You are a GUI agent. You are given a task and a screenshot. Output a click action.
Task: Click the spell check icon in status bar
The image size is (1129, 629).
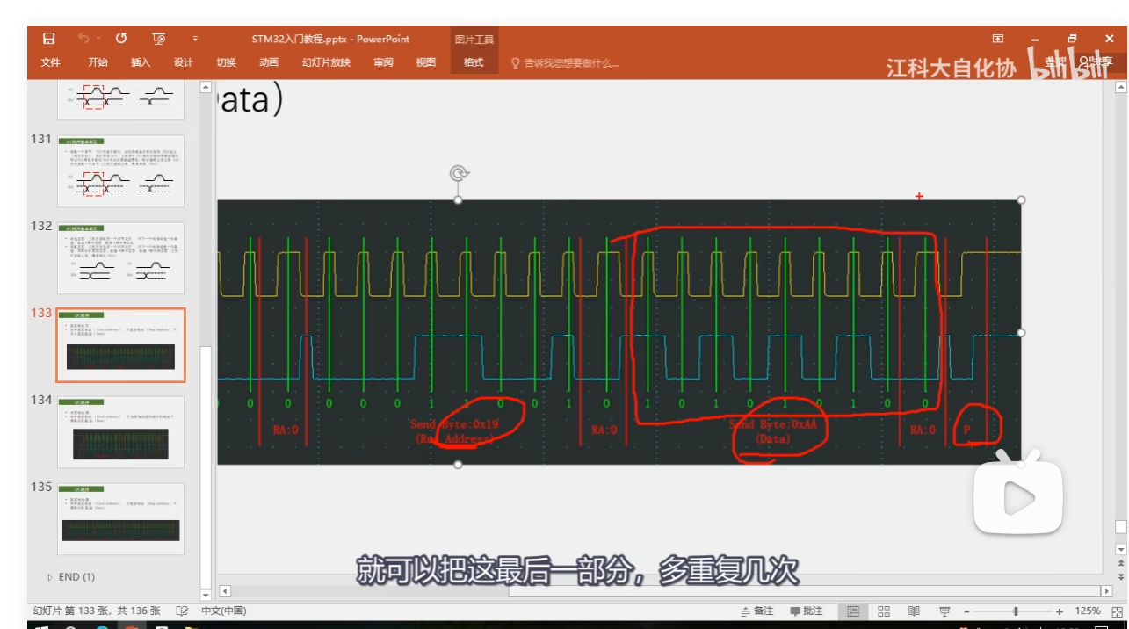point(183,611)
